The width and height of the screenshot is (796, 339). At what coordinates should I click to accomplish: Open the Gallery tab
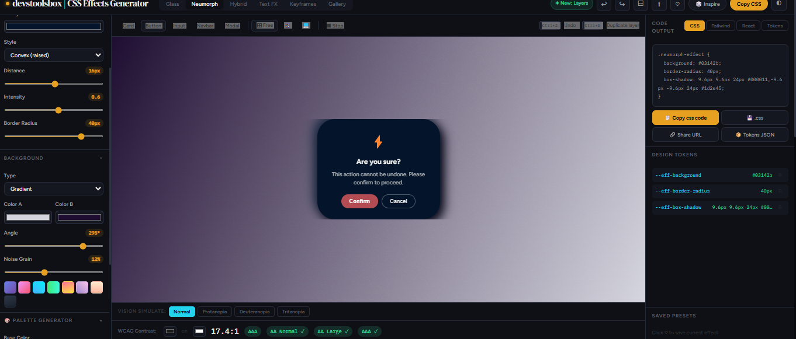(x=337, y=4)
